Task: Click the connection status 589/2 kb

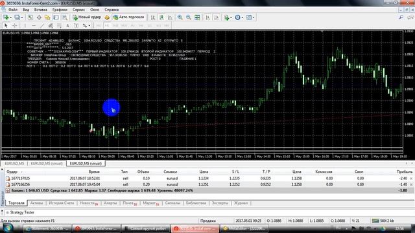Action: click(383, 221)
